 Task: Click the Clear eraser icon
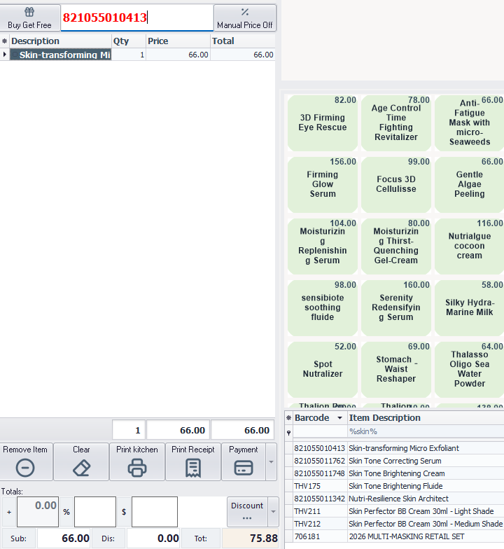pyautogui.click(x=81, y=468)
